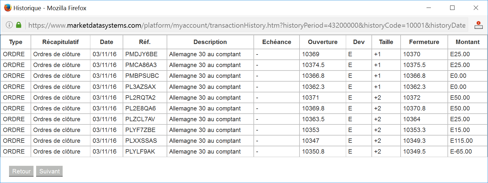The height and width of the screenshot is (183, 488).
Task: Click the Firefox logo in title bar
Action: 8,8
